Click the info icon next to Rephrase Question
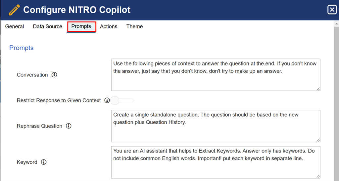This screenshot has width=339, height=181. pyautogui.click(x=69, y=126)
